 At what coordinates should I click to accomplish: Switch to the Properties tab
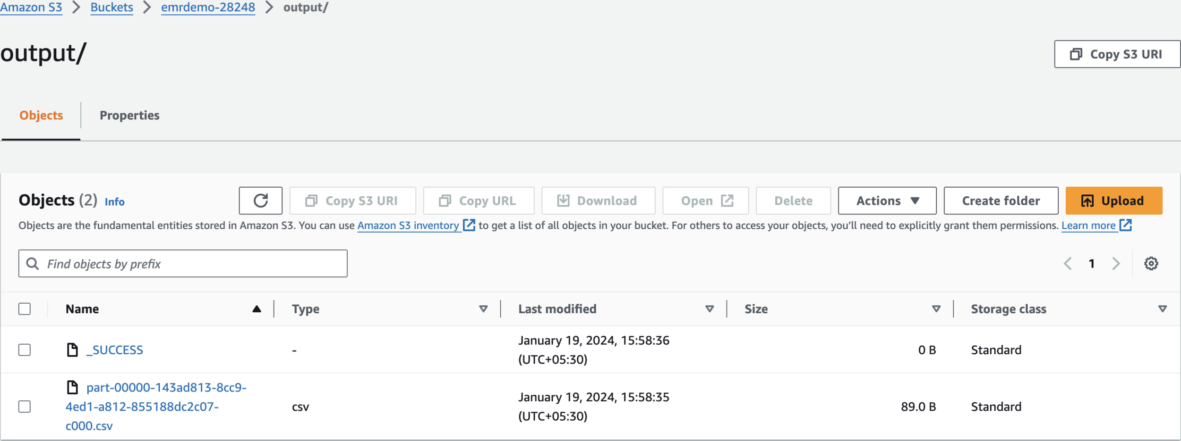[129, 116]
